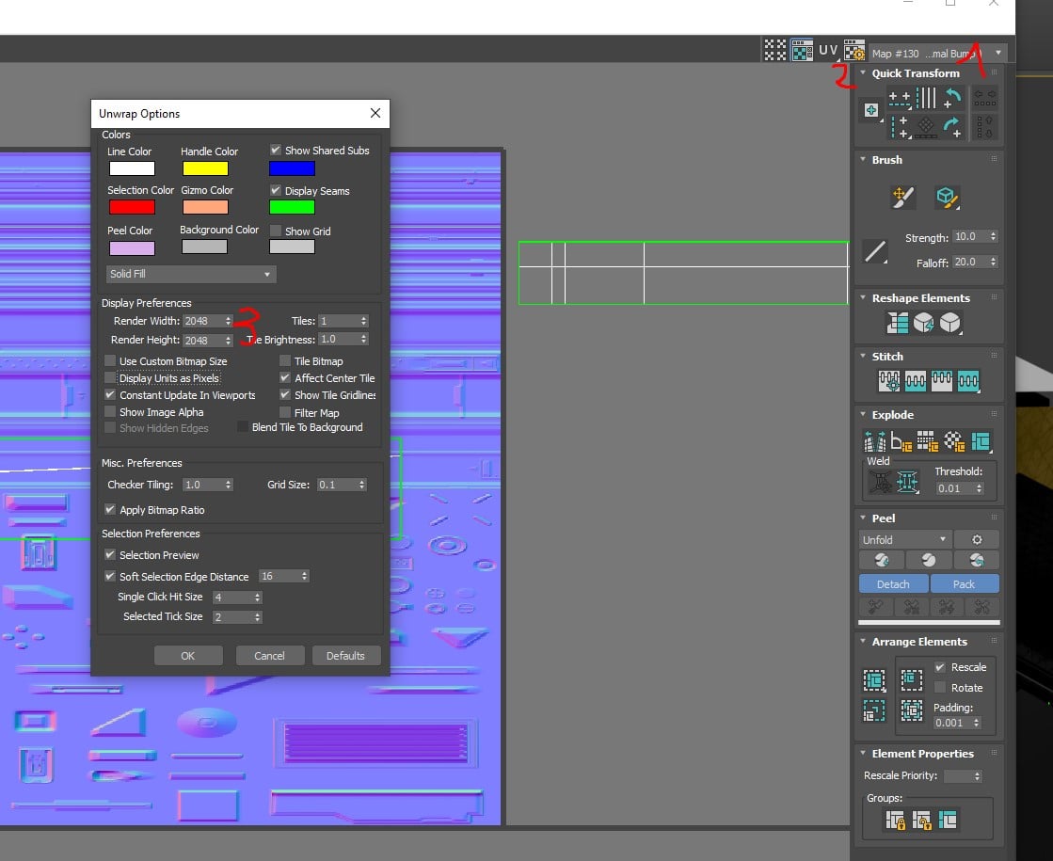Collapse the Brush rollout
Image resolution: width=1053 pixels, height=861 pixels.
863,159
